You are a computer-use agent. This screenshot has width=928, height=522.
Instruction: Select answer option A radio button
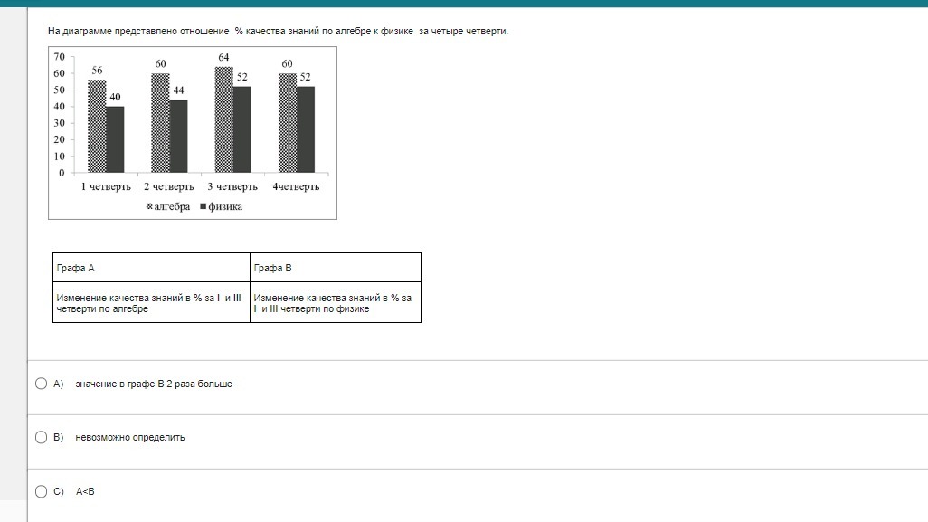click(x=41, y=384)
